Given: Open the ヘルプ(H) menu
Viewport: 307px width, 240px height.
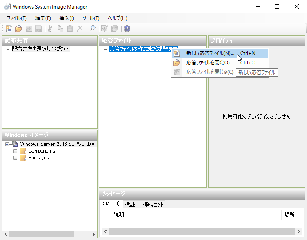Looking at the screenshot, I should coord(118,18).
